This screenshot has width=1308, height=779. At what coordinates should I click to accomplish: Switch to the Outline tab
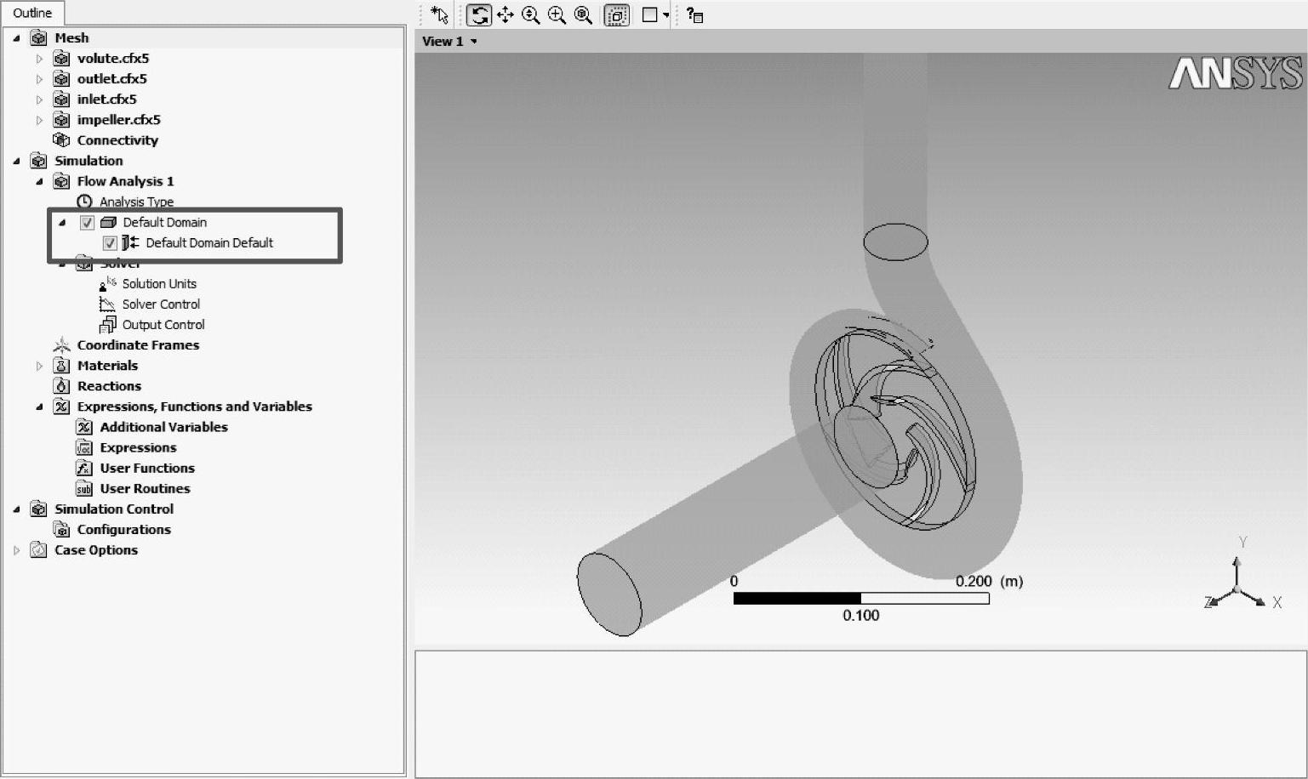click(x=32, y=13)
